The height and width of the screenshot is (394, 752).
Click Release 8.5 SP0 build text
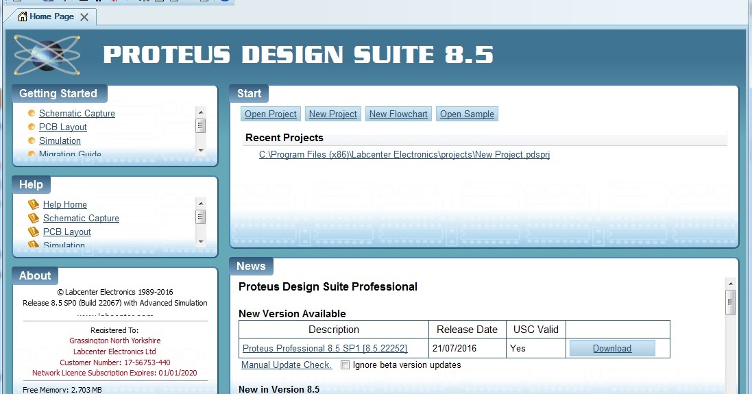115,303
